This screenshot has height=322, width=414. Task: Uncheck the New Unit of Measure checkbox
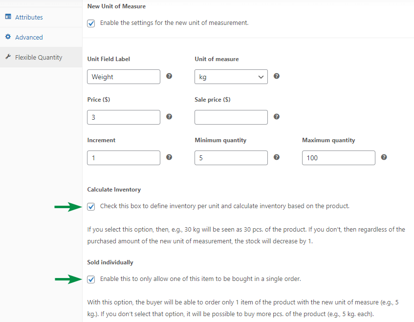pos(91,23)
